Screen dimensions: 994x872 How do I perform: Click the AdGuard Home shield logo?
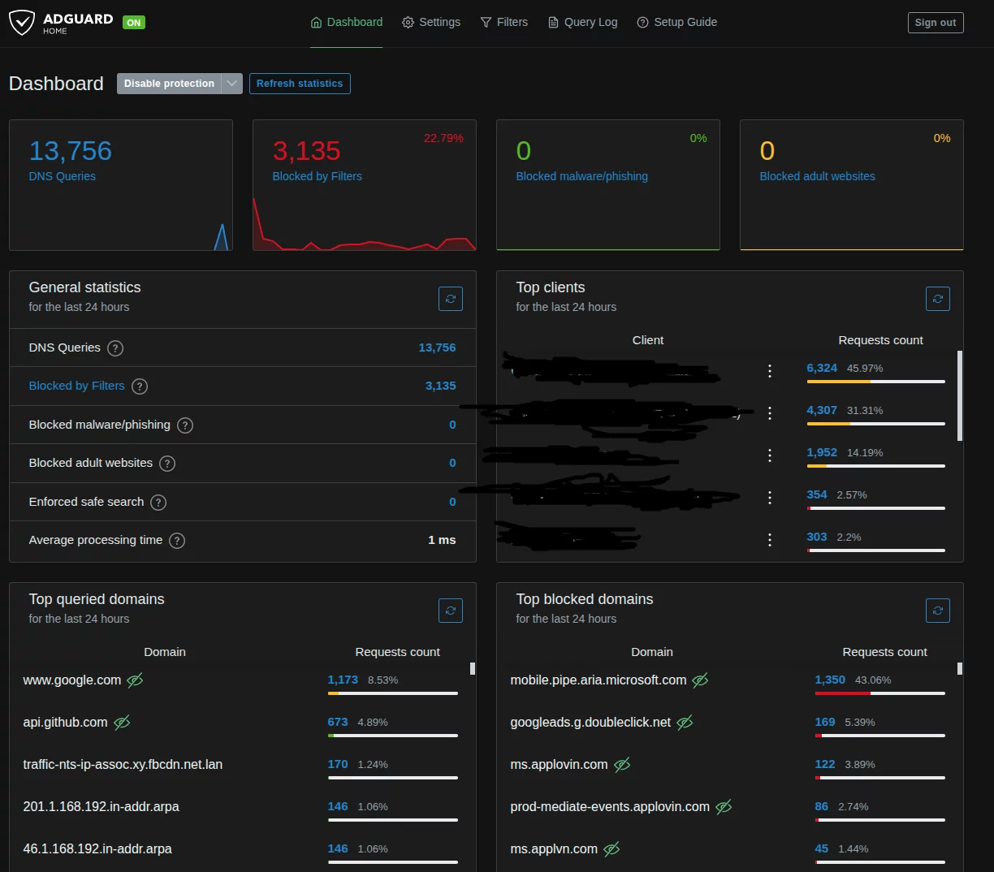pyautogui.click(x=22, y=23)
